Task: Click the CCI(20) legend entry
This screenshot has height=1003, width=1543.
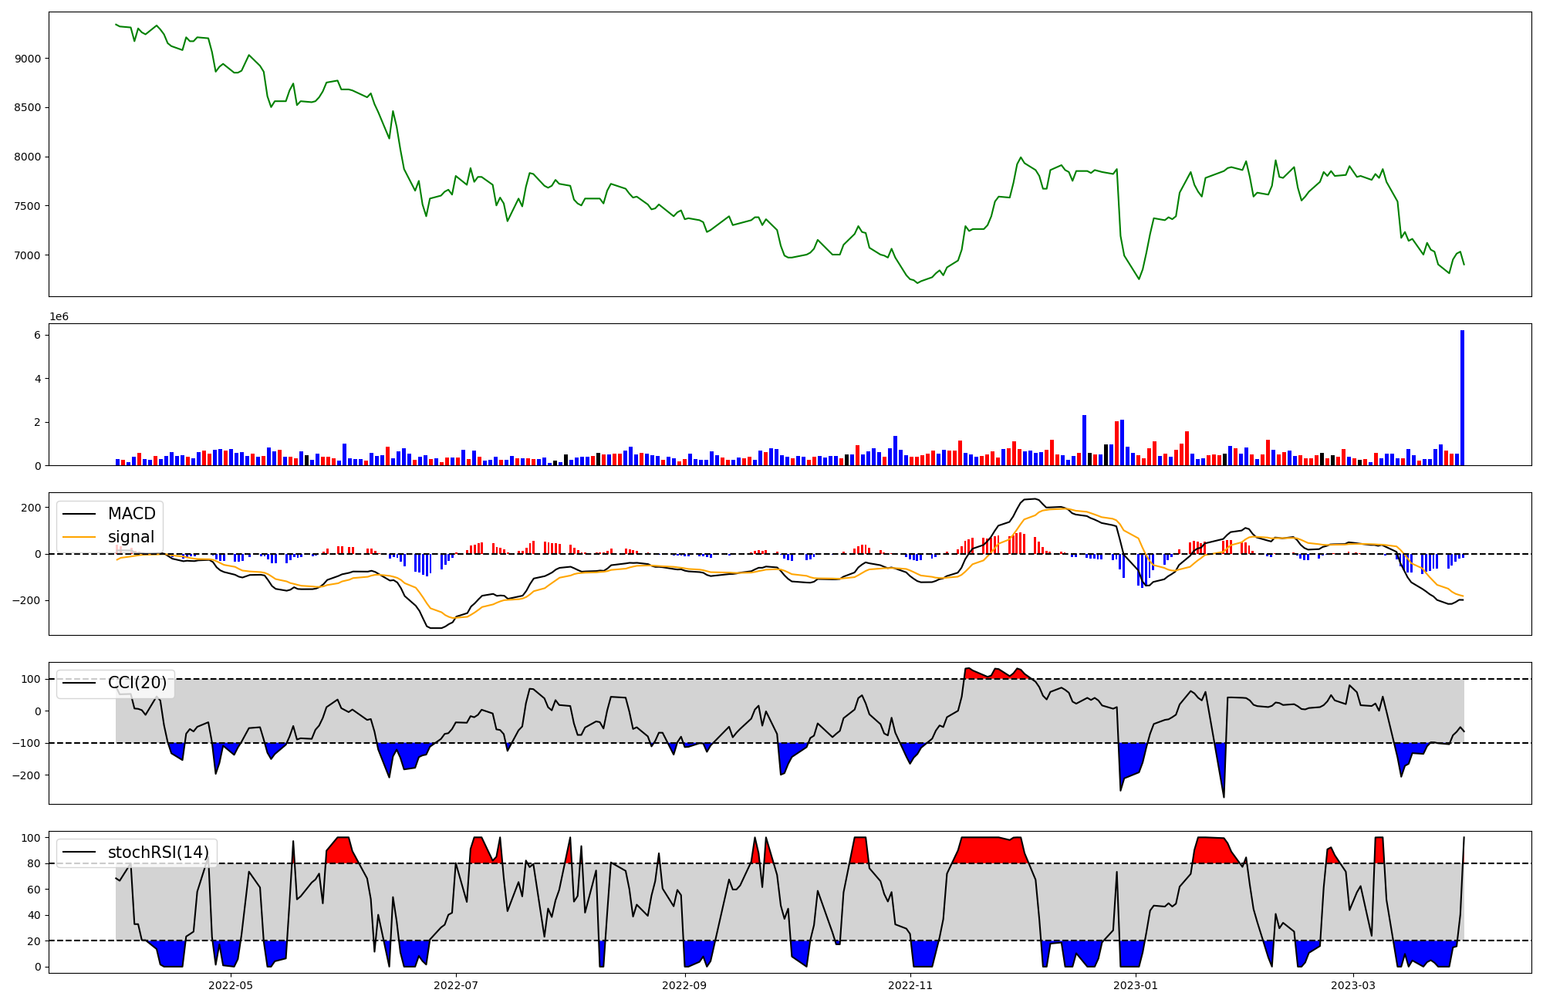Action: click(x=137, y=683)
